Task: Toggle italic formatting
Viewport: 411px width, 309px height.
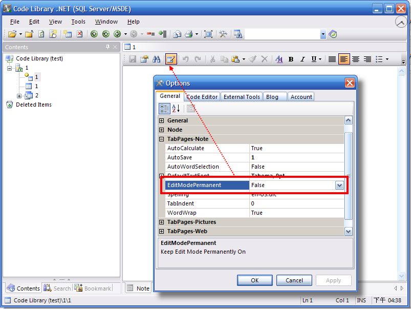Action: [302, 59]
